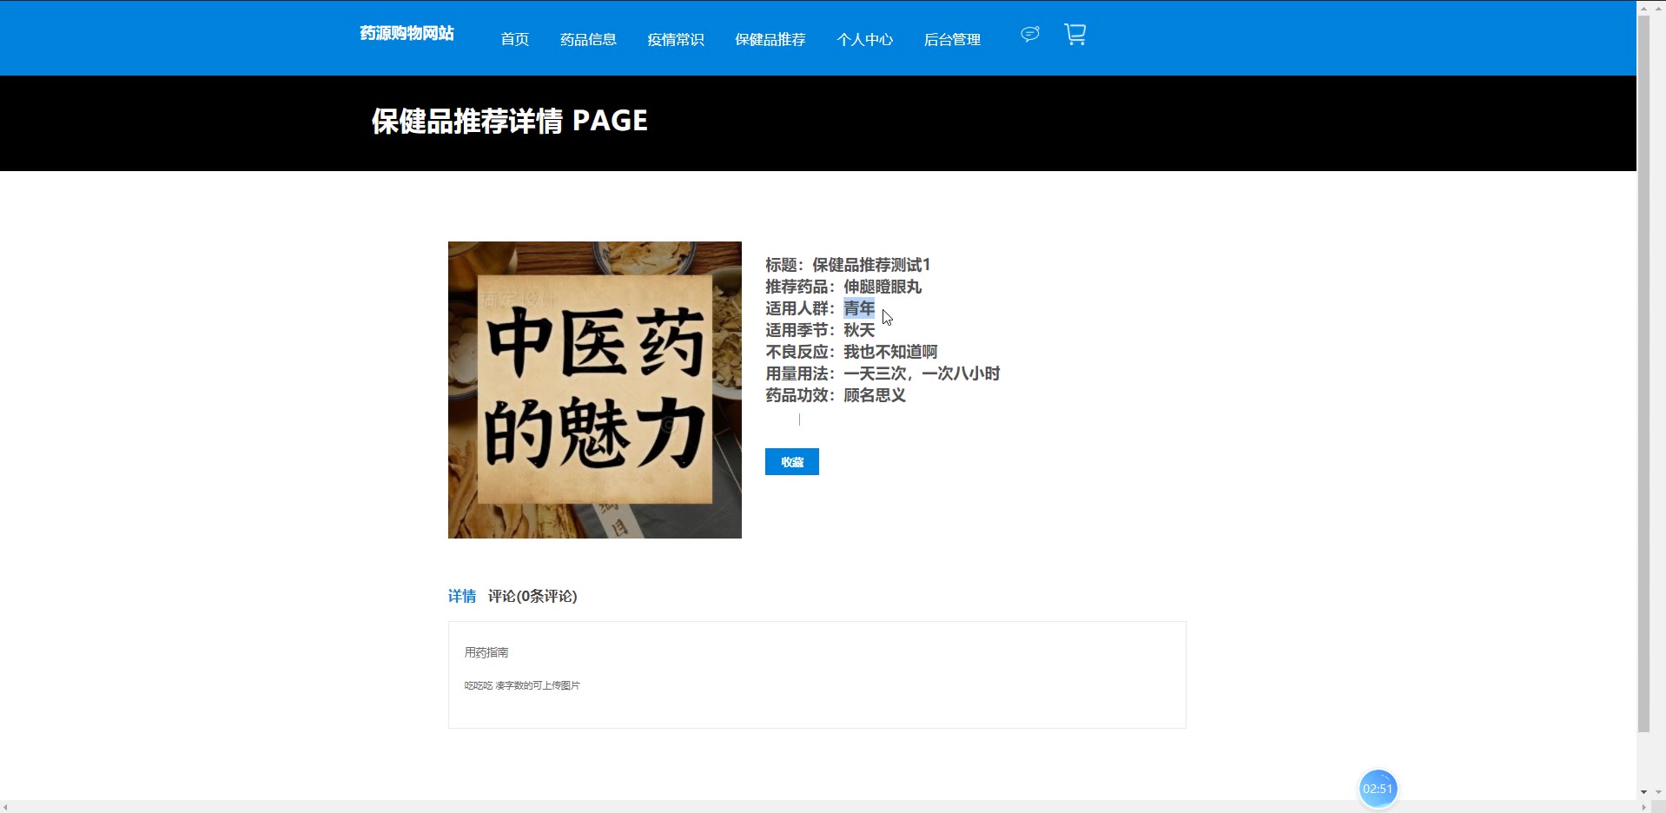Click the blue 02:51 timer bubble

point(1378,789)
